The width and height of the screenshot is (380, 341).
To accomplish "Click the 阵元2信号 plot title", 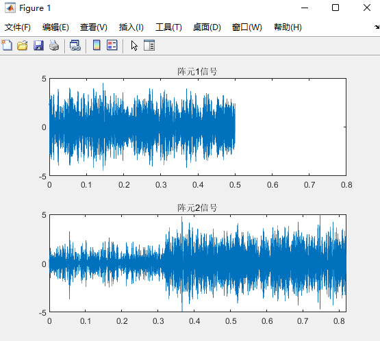I will click(197, 207).
